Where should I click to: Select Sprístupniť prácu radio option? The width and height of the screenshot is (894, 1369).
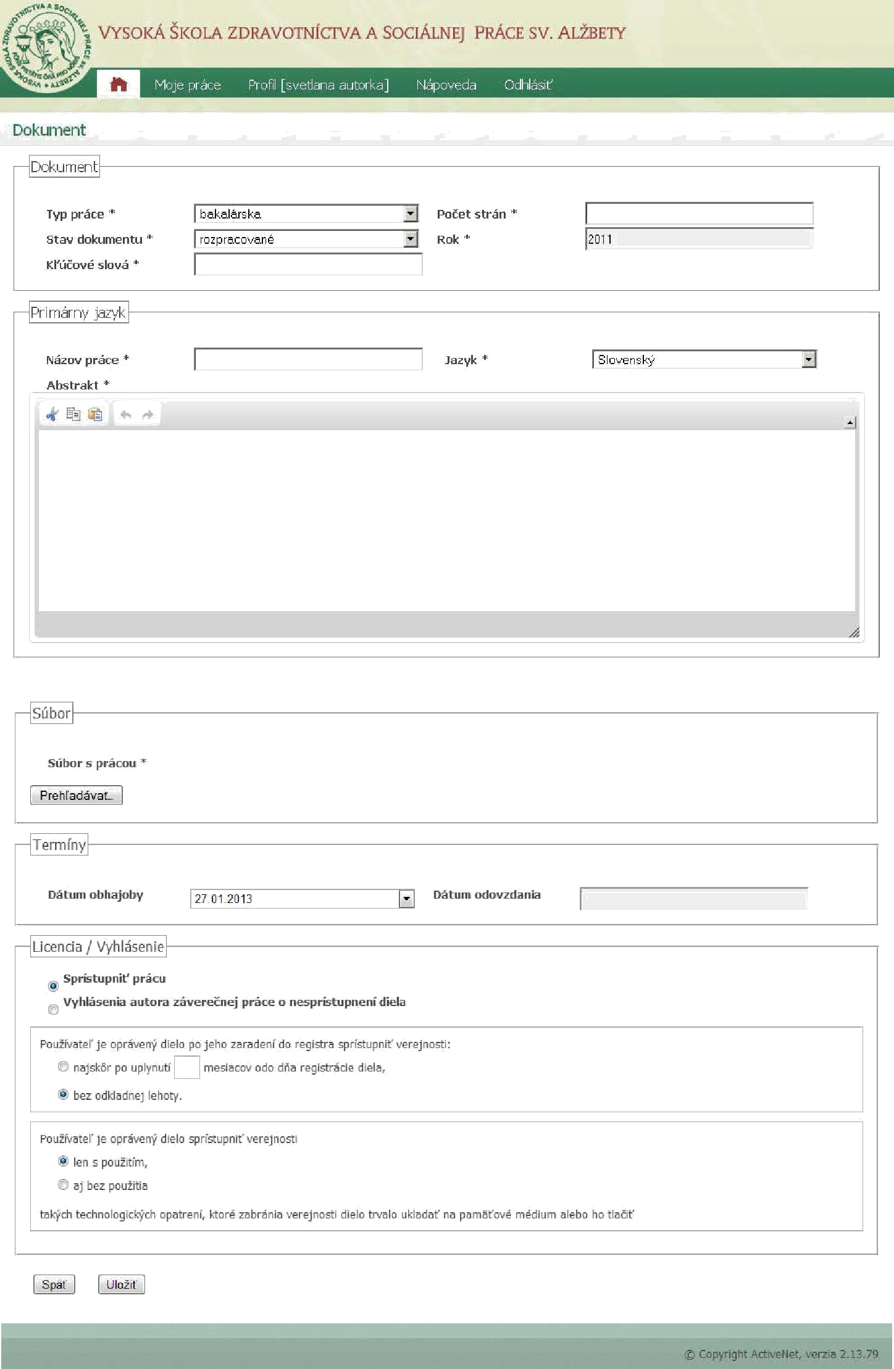point(53,986)
